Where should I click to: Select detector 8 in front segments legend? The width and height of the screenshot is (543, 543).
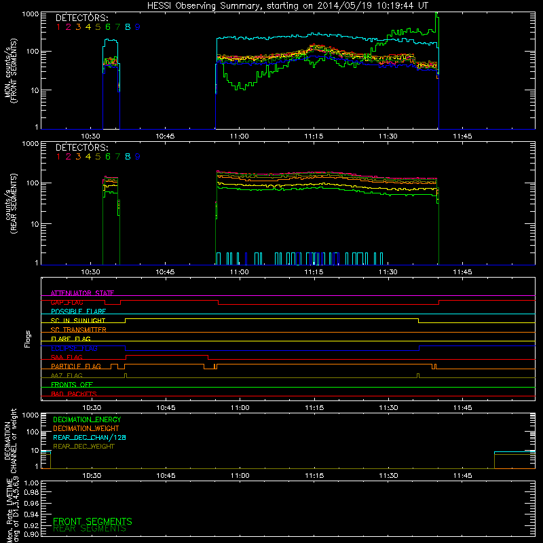128,27
